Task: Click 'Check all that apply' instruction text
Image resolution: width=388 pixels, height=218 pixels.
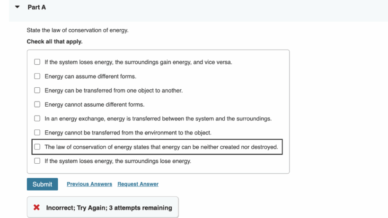Action: pyautogui.click(x=55, y=42)
